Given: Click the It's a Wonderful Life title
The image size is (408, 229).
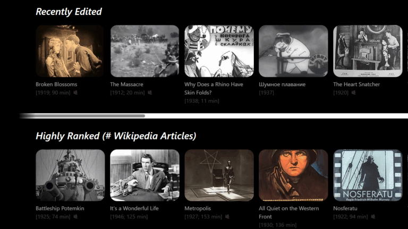Looking at the screenshot, I should pos(134,208).
